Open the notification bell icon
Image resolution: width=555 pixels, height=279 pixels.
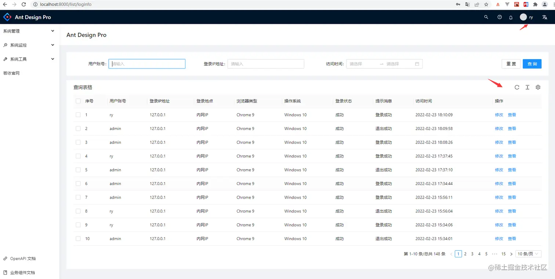tap(511, 17)
